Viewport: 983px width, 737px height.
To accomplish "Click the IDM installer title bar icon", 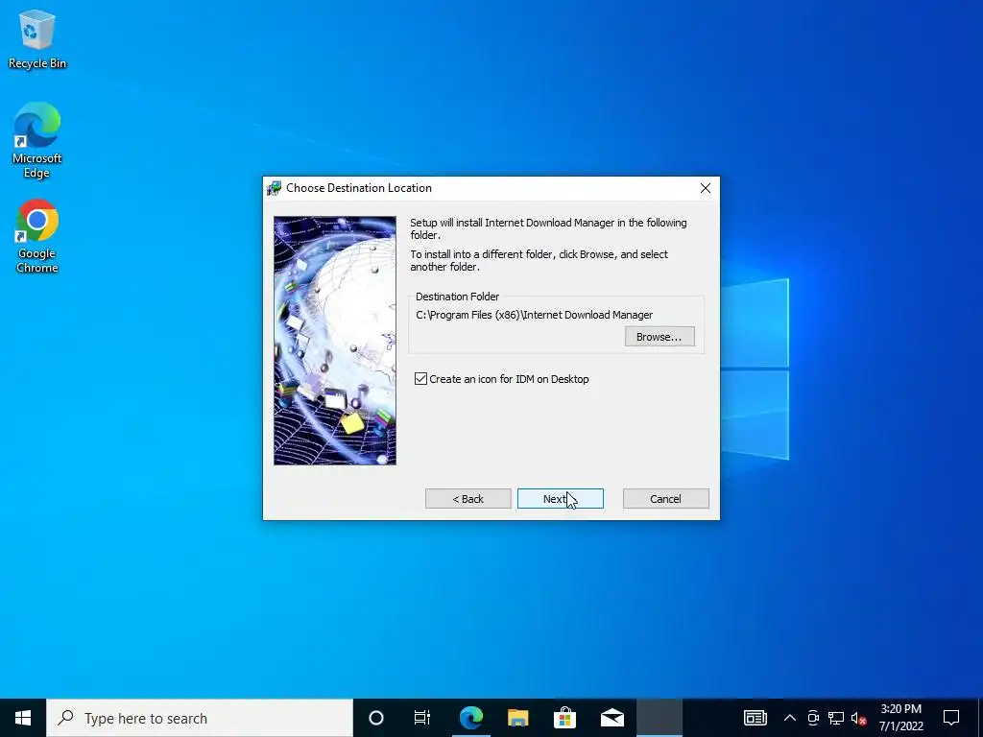I will pos(274,188).
